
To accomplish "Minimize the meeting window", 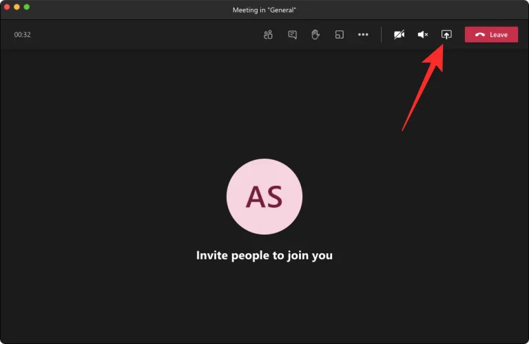I will [x=17, y=7].
